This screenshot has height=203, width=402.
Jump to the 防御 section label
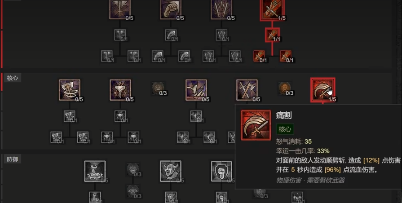pyautogui.click(x=12, y=159)
